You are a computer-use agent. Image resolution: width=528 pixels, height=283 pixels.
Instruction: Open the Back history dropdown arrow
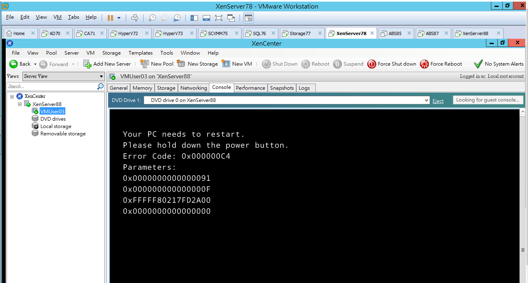[x=35, y=64]
